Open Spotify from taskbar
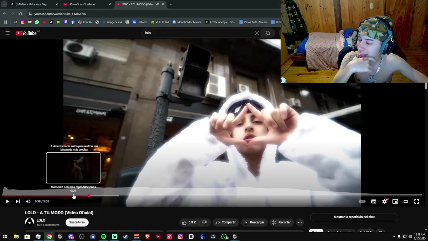The image size is (428, 241). 104,237
